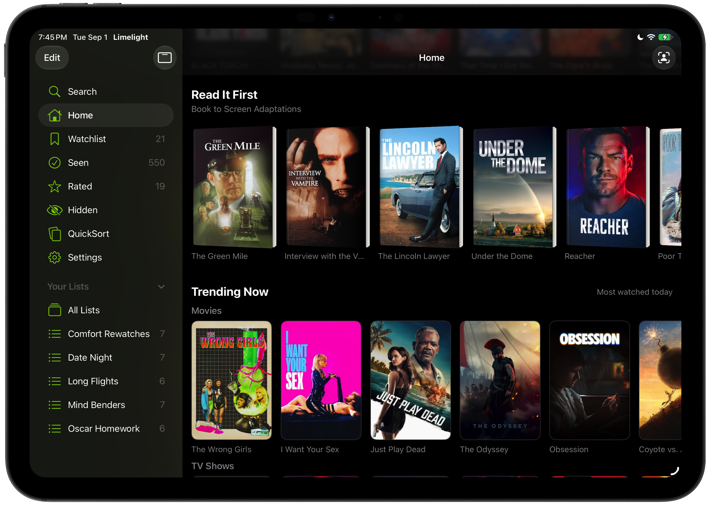Collapse Your Lists section chevron
This screenshot has width=711, height=506.
point(161,287)
